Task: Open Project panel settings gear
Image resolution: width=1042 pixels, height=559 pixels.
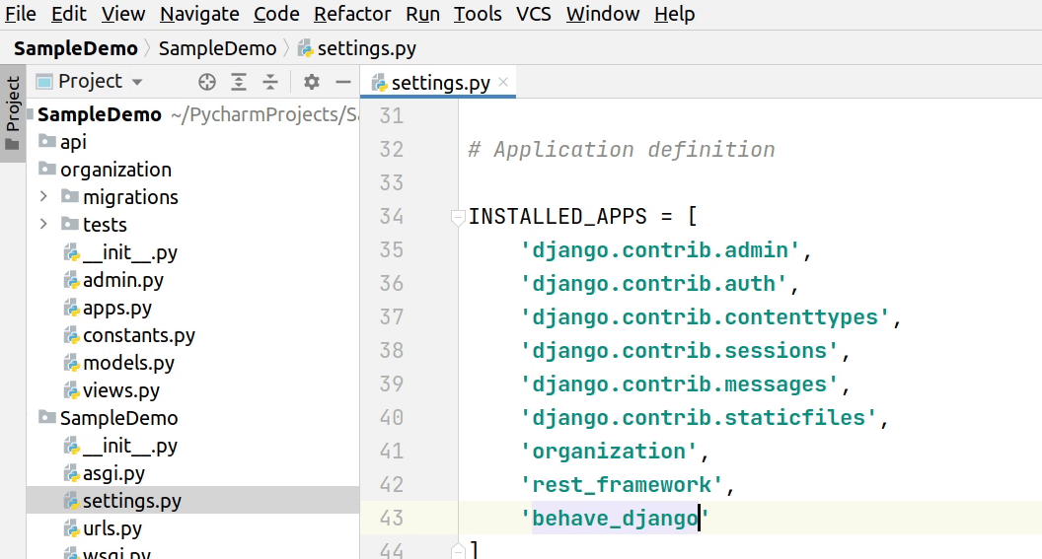Action: point(311,82)
